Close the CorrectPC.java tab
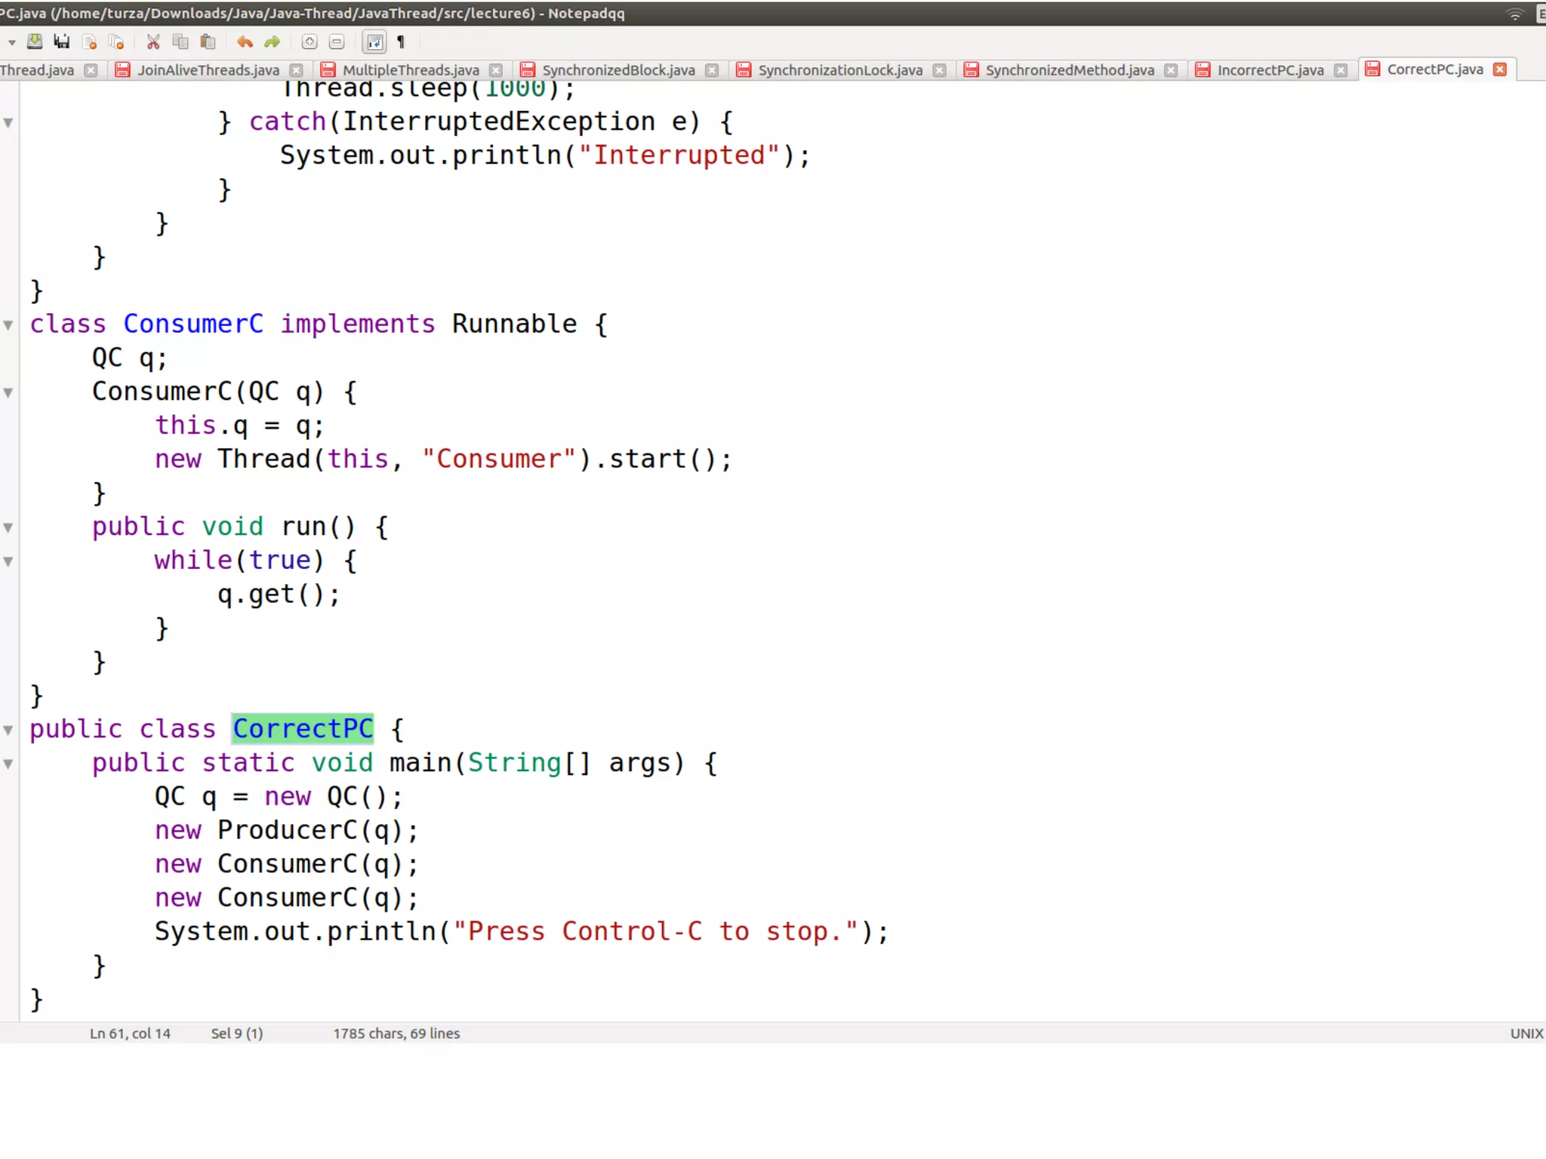1546x1159 pixels. point(1500,69)
